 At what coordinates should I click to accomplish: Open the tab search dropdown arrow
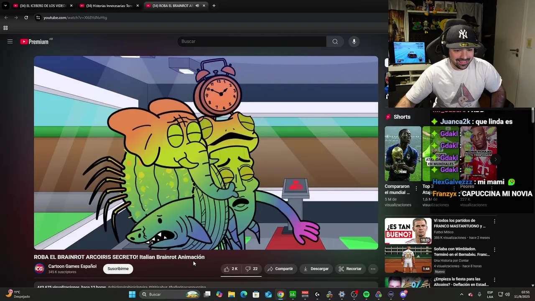[x=5, y=6]
